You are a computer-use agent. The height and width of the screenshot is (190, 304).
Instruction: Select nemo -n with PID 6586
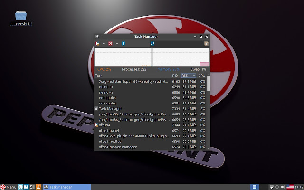pos(151,92)
